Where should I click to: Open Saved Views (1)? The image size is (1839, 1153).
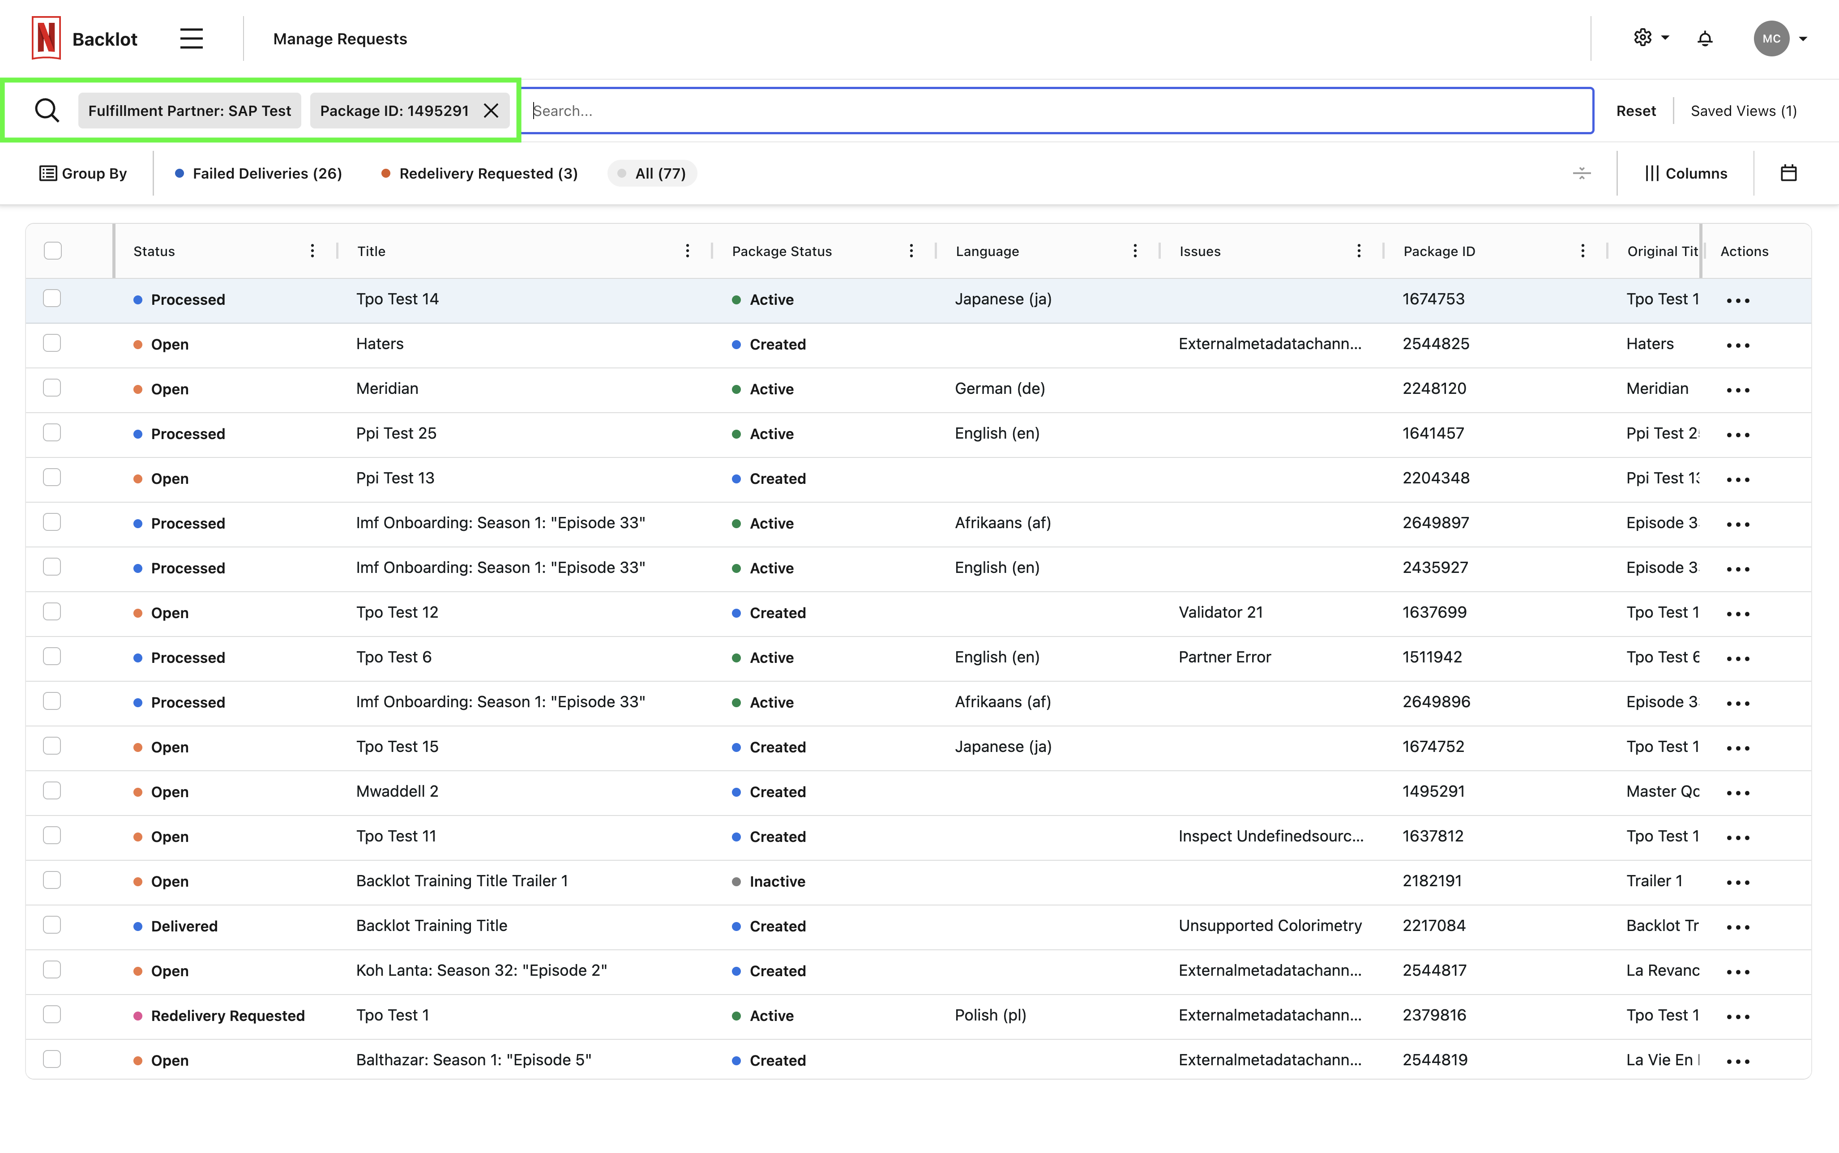point(1743,111)
